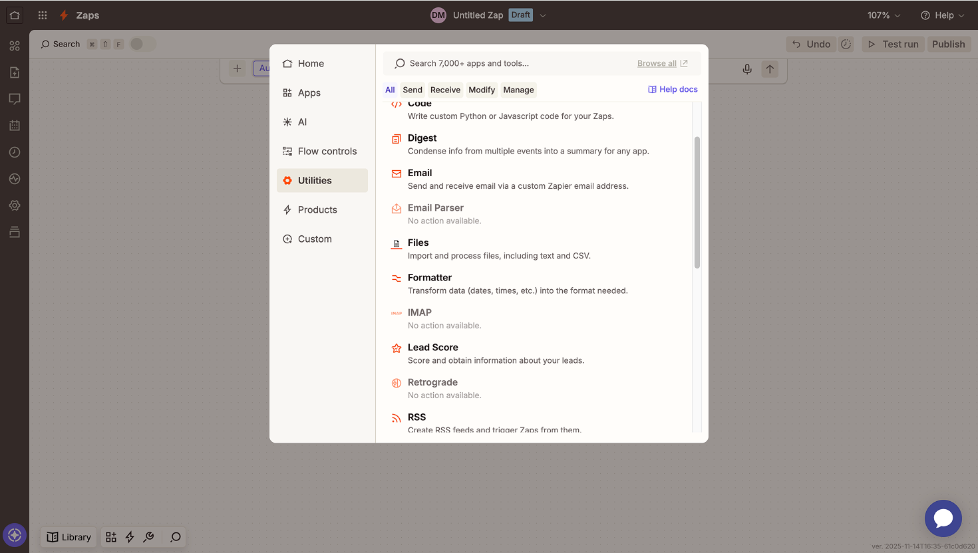978x553 pixels.
Task: Open the Apps category
Action: 322,93
